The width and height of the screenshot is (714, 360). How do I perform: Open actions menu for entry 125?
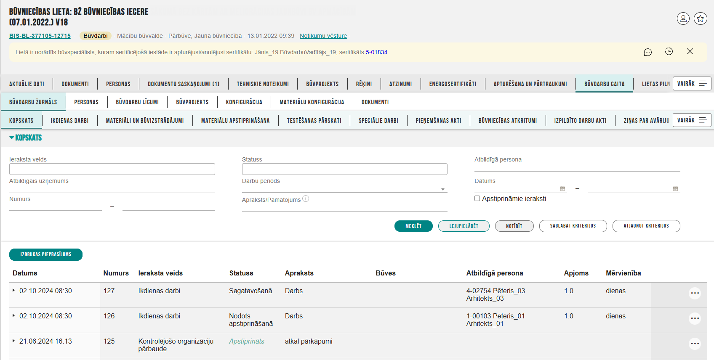click(x=695, y=344)
